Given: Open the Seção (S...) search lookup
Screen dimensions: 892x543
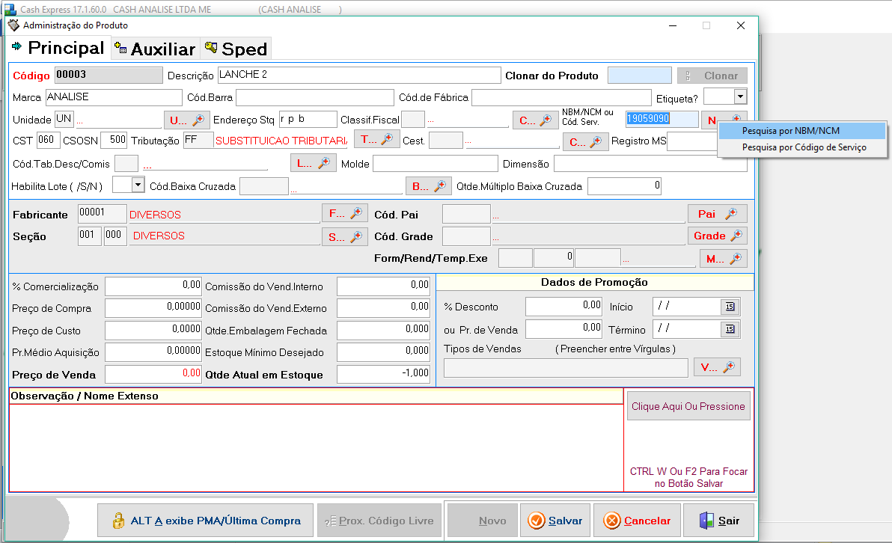Looking at the screenshot, I should (x=344, y=236).
